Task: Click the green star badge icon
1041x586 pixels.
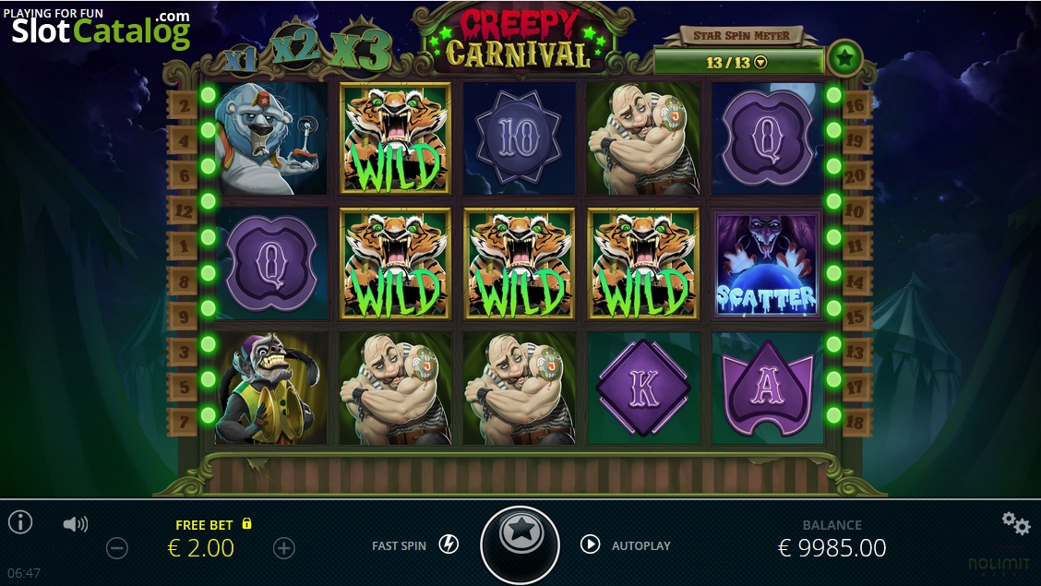Action: coord(844,58)
